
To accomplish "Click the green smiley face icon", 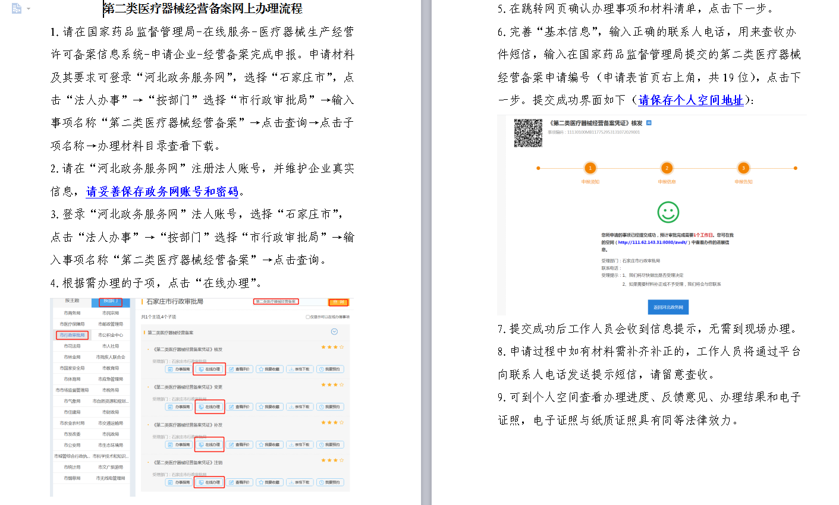I will tap(668, 212).
